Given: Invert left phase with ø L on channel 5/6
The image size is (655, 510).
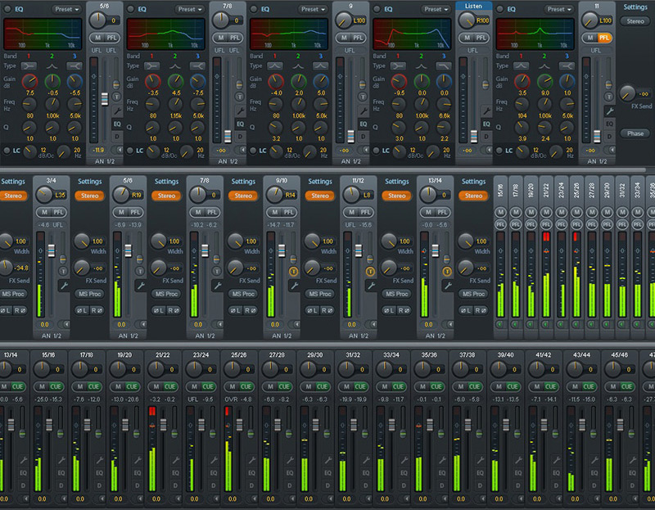Looking at the screenshot, I should [x=83, y=309].
